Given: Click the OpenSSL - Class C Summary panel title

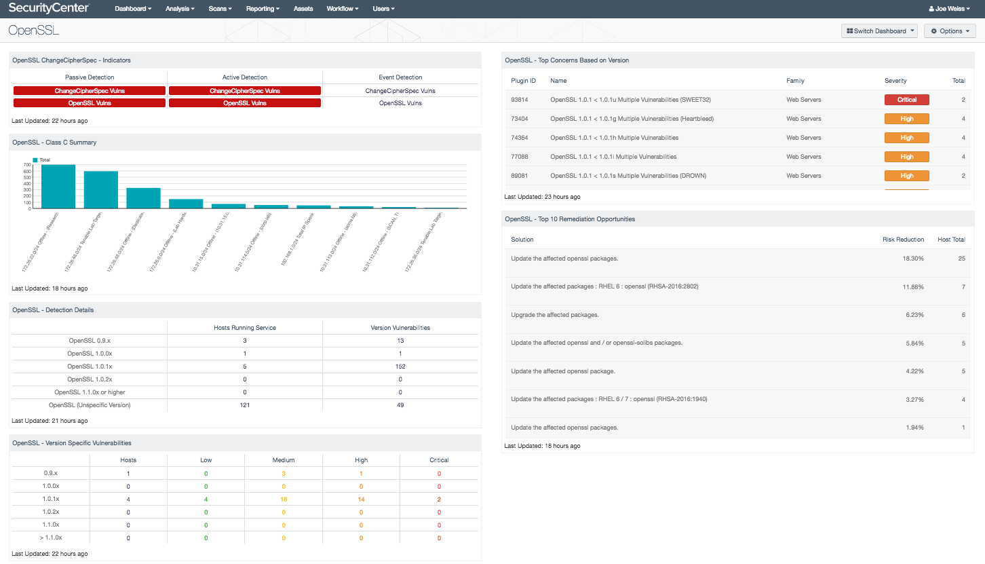Looking at the screenshot, I should point(54,143).
